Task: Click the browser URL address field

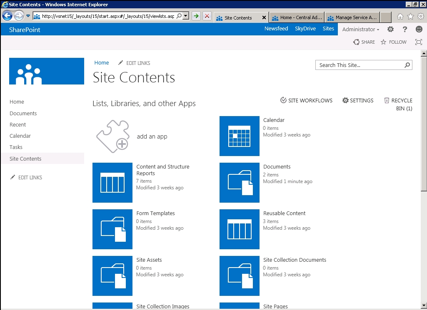Action: [108, 16]
